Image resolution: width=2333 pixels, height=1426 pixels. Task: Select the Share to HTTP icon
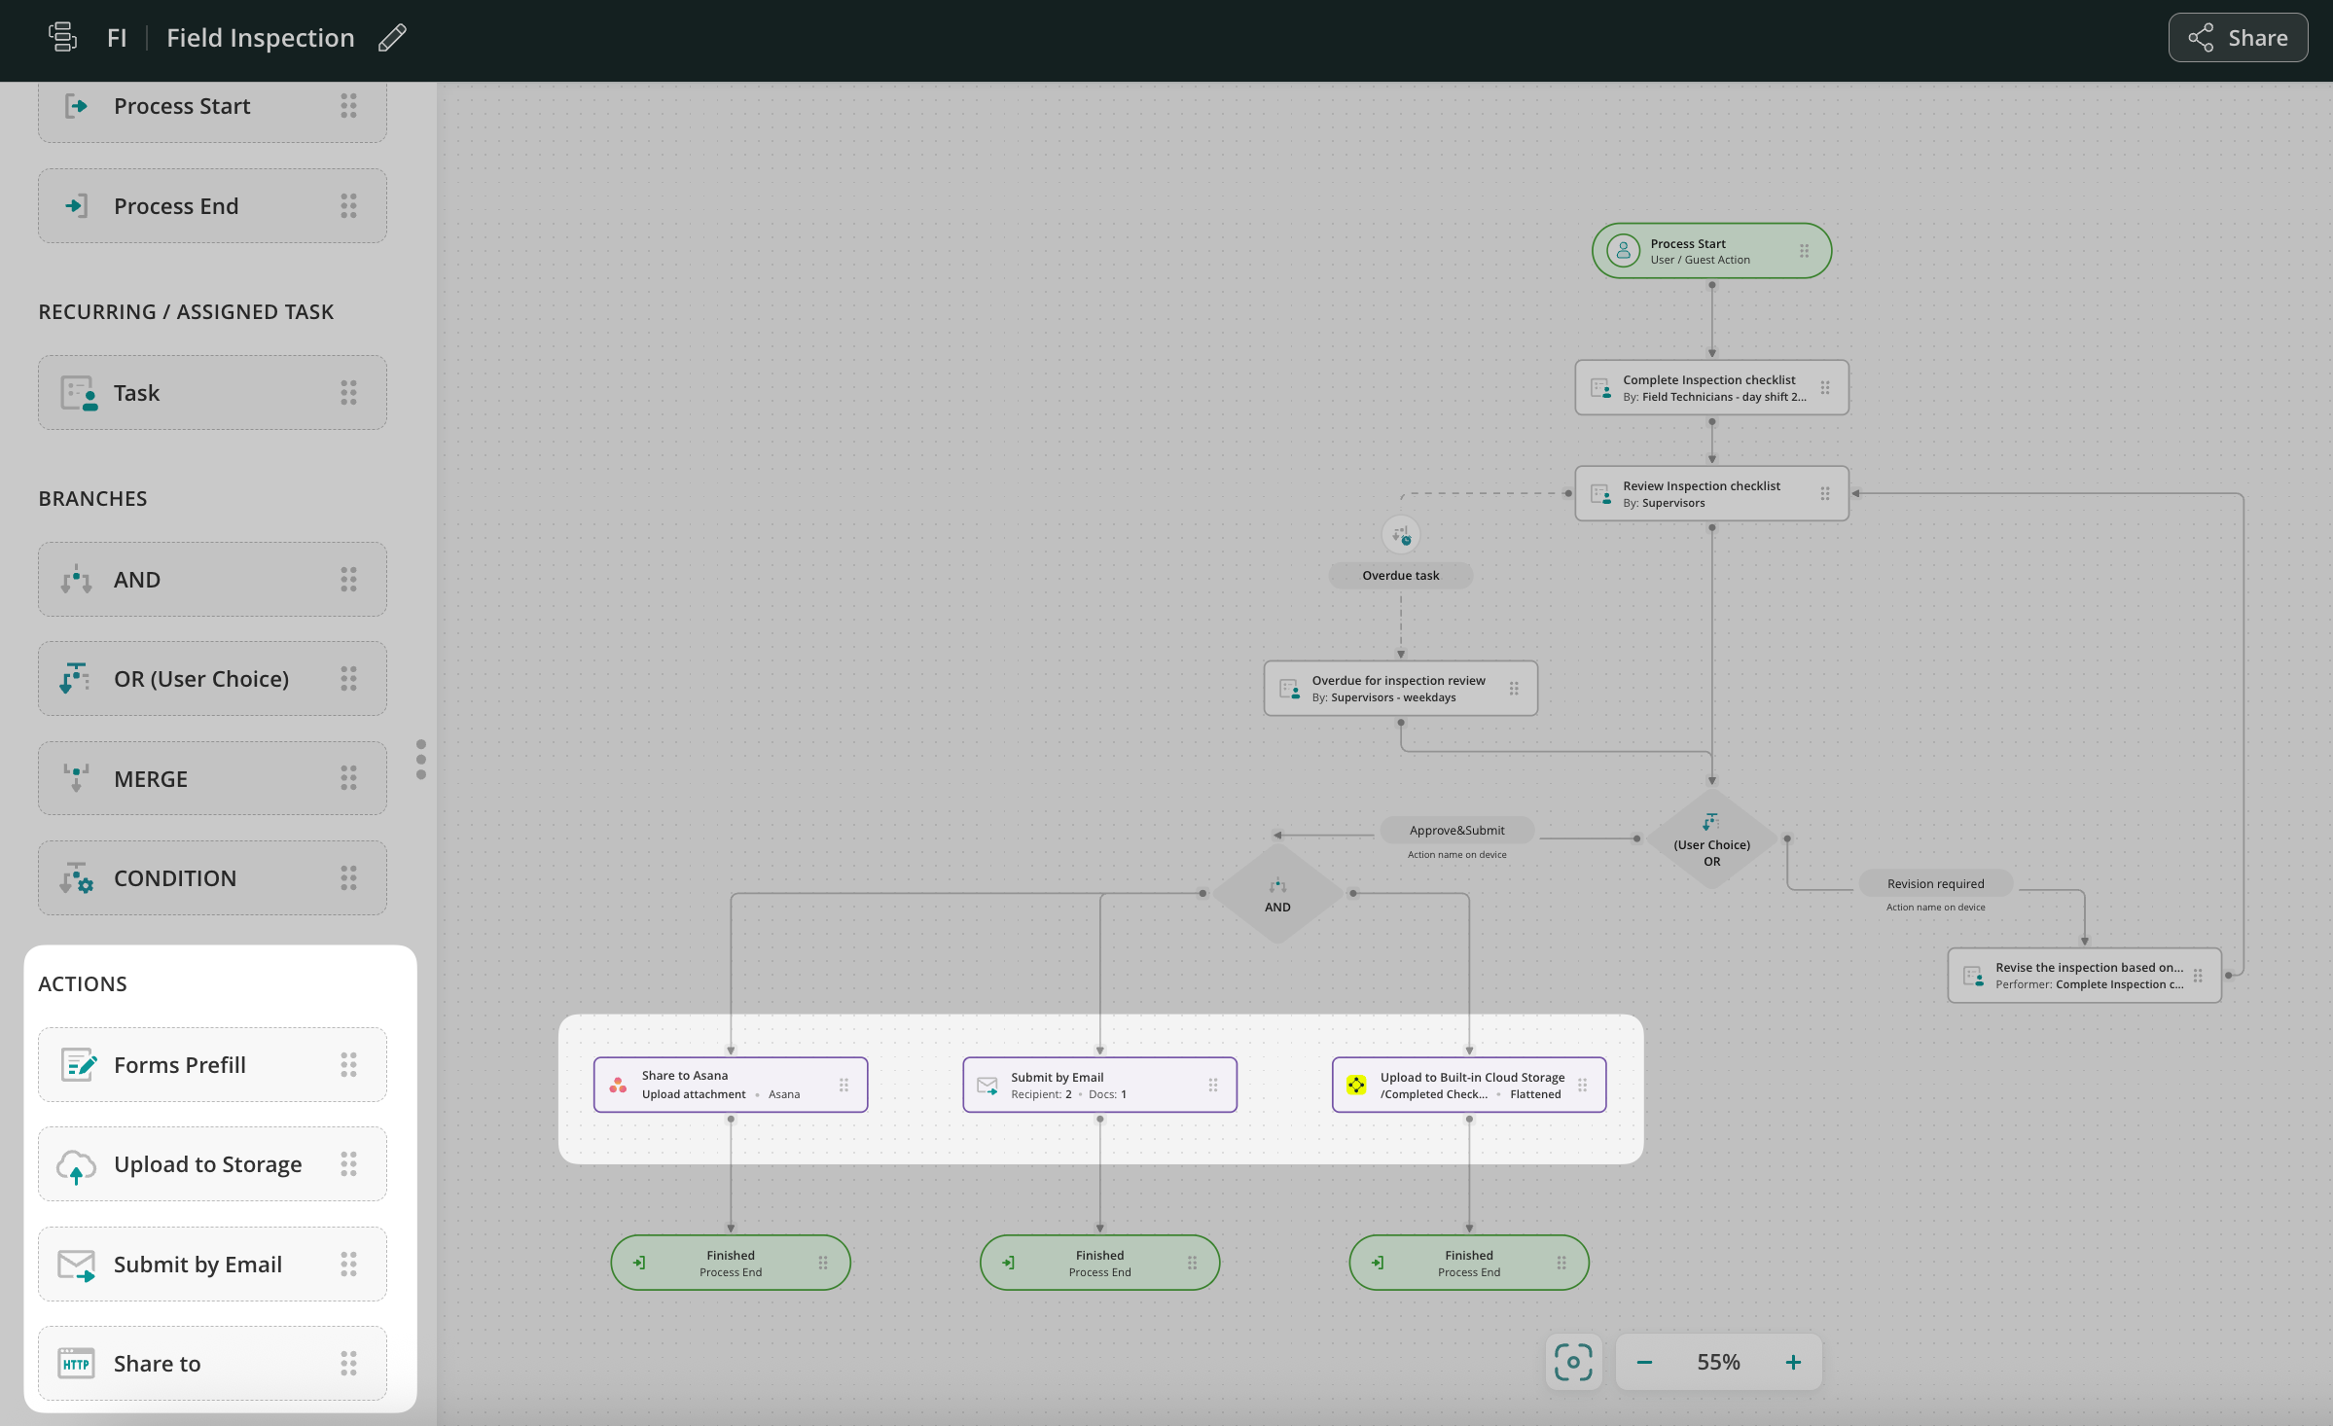point(76,1364)
